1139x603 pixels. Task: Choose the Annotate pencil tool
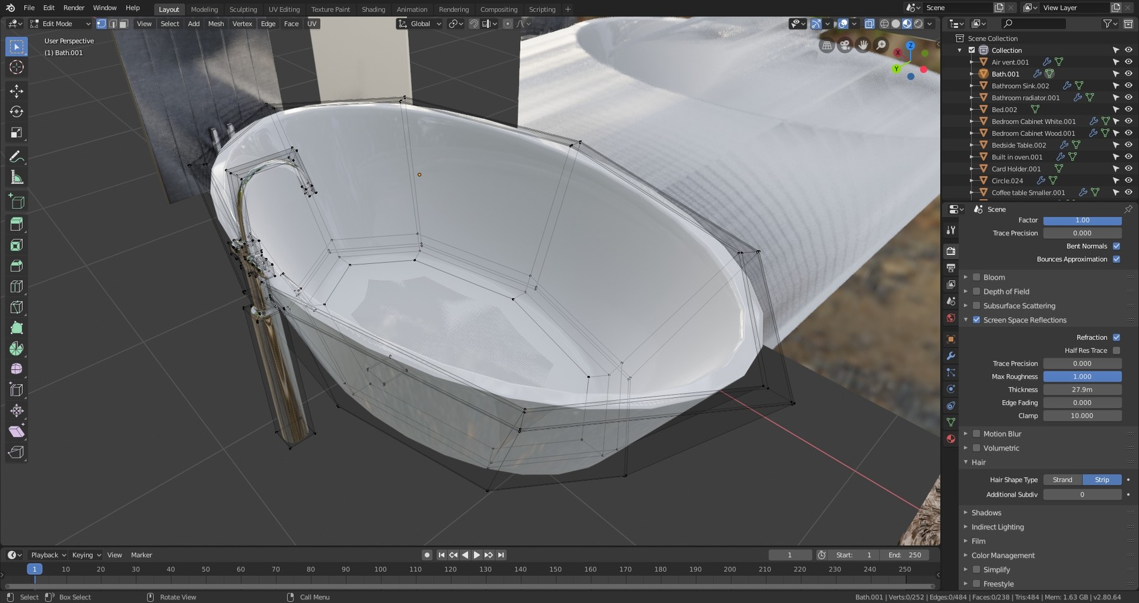click(x=16, y=157)
